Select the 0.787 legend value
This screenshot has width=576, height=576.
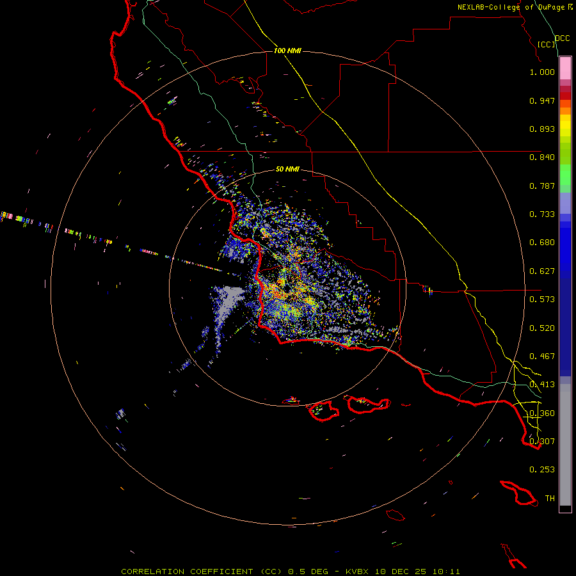pyautogui.click(x=542, y=186)
